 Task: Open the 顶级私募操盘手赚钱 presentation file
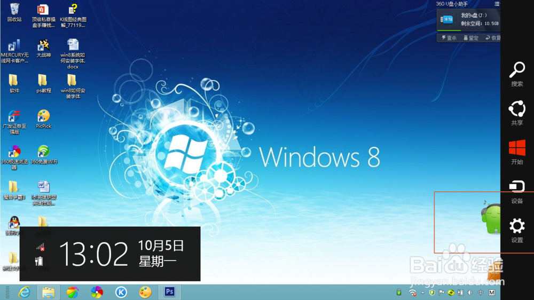(x=43, y=15)
